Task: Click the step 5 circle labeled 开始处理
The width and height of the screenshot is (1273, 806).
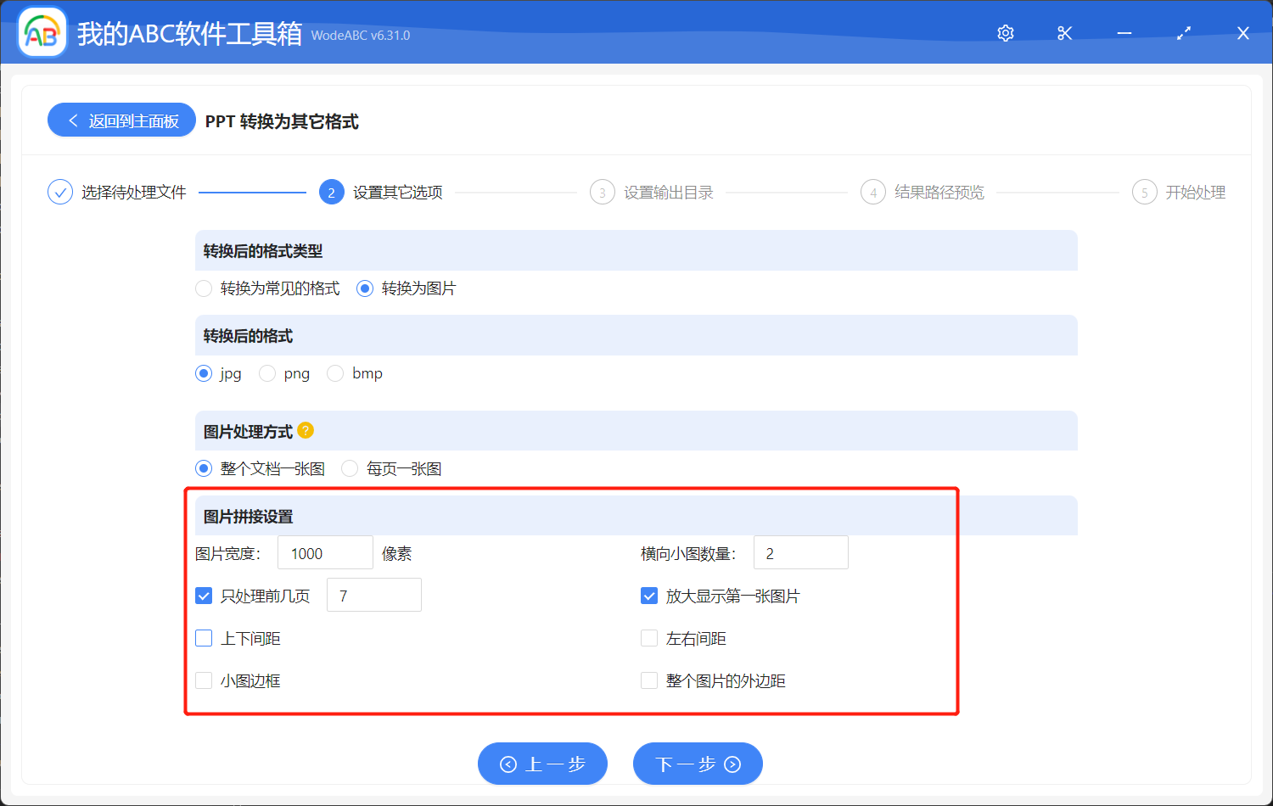Action: click(x=1144, y=192)
